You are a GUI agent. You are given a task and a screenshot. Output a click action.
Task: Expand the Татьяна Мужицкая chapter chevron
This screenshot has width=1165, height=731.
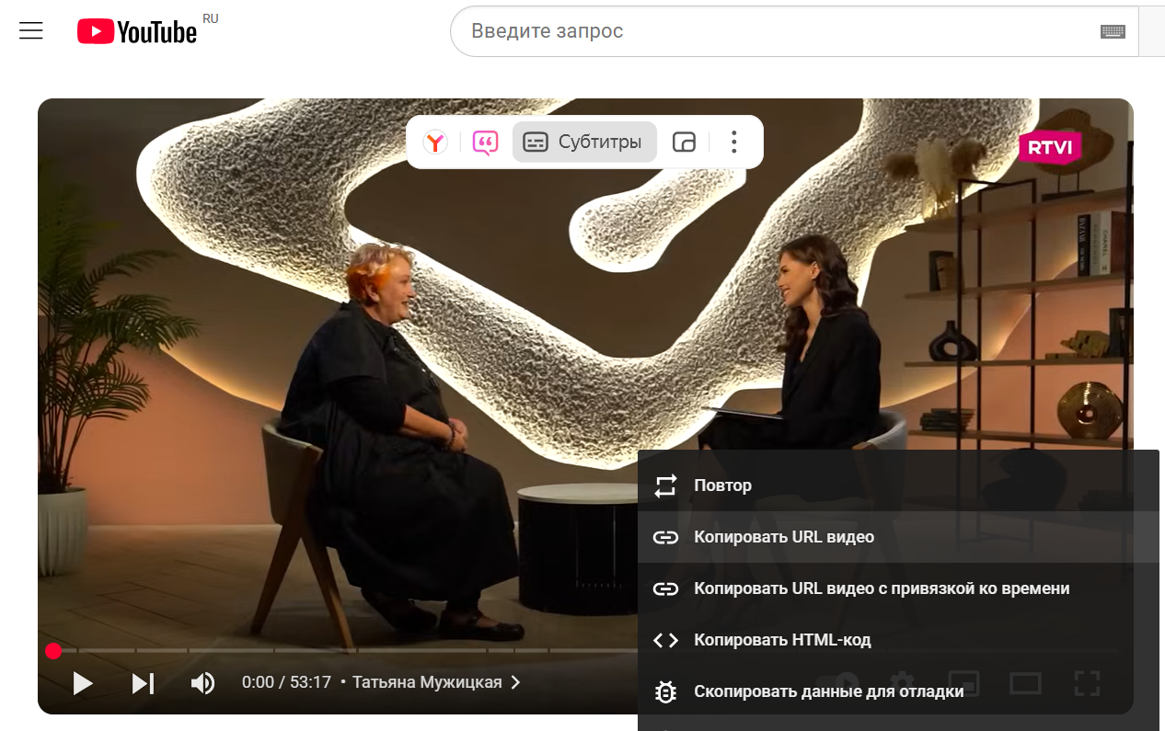coord(515,682)
